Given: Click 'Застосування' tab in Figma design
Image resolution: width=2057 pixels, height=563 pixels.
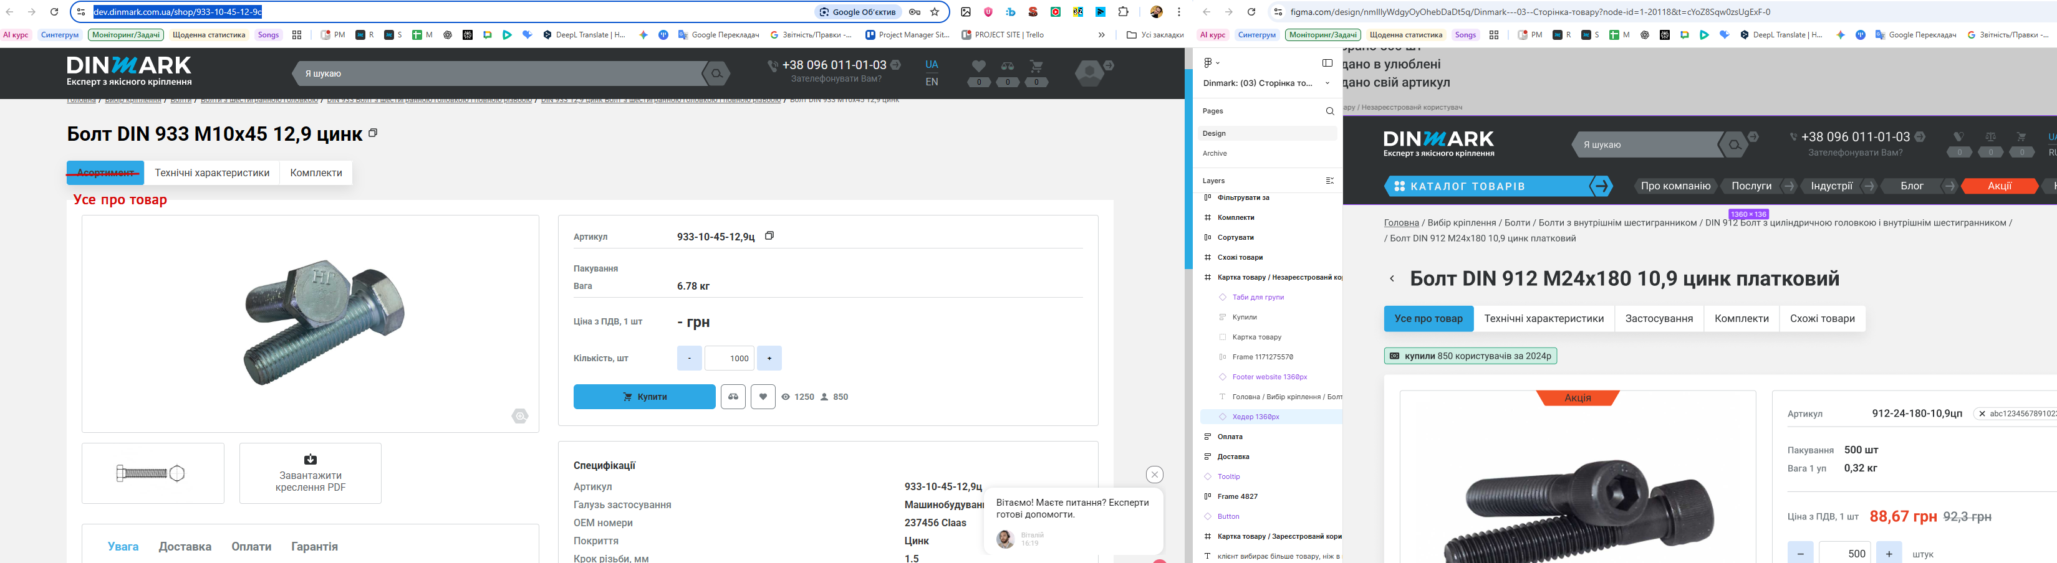Looking at the screenshot, I should [x=1659, y=319].
